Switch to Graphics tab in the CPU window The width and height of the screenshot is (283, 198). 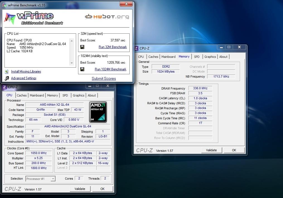pos(79,95)
